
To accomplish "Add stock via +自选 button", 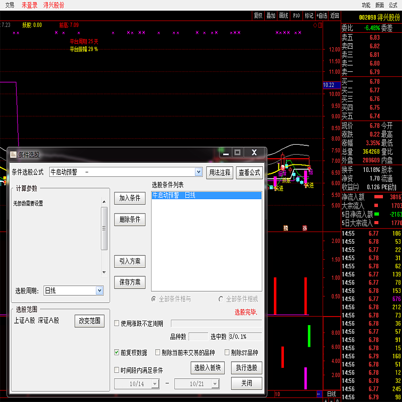I will coord(322,16).
